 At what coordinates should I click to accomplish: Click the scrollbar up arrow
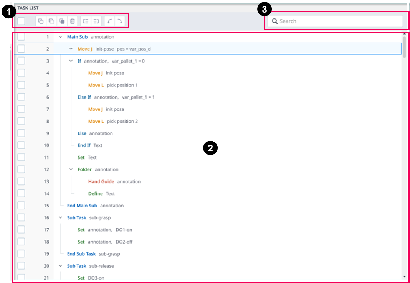405,34
